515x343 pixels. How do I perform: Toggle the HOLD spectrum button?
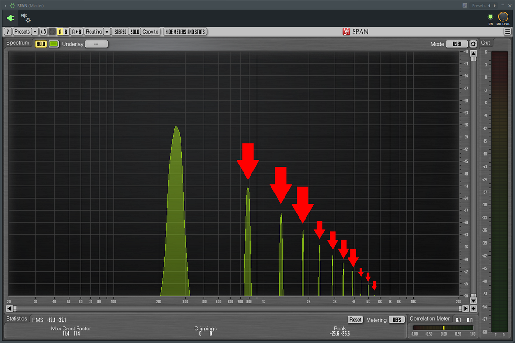pos(41,43)
